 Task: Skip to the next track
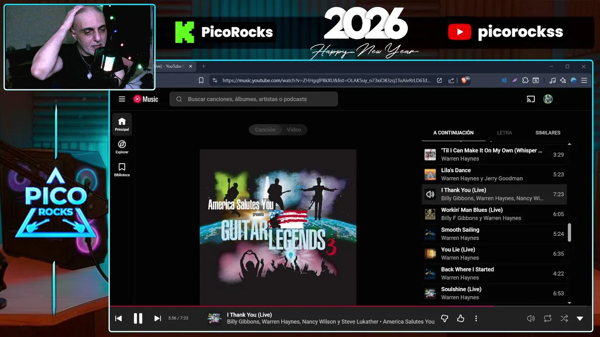pos(157,319)
